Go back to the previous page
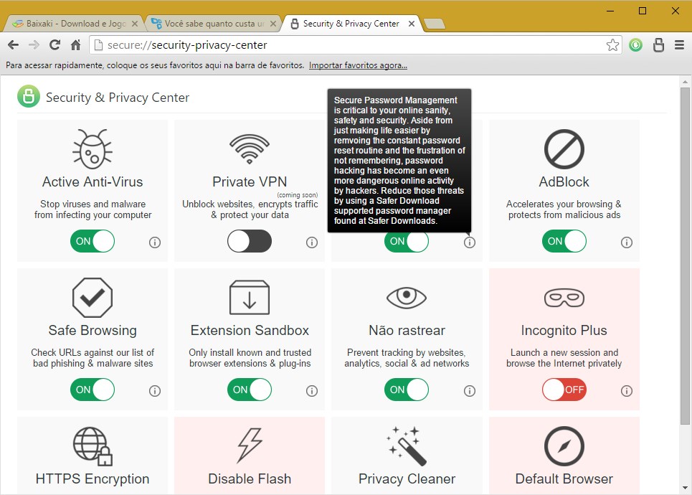692x495 pixels. (13, 44)
